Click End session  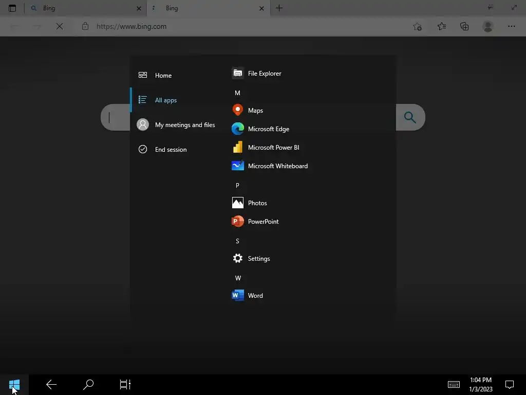coord(162,149)
